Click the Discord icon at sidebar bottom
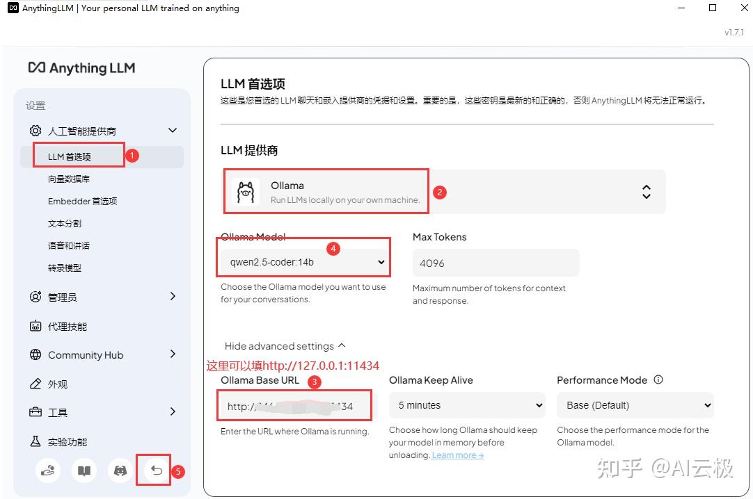Viewport: 753px width, 499px height. (120, 471)
